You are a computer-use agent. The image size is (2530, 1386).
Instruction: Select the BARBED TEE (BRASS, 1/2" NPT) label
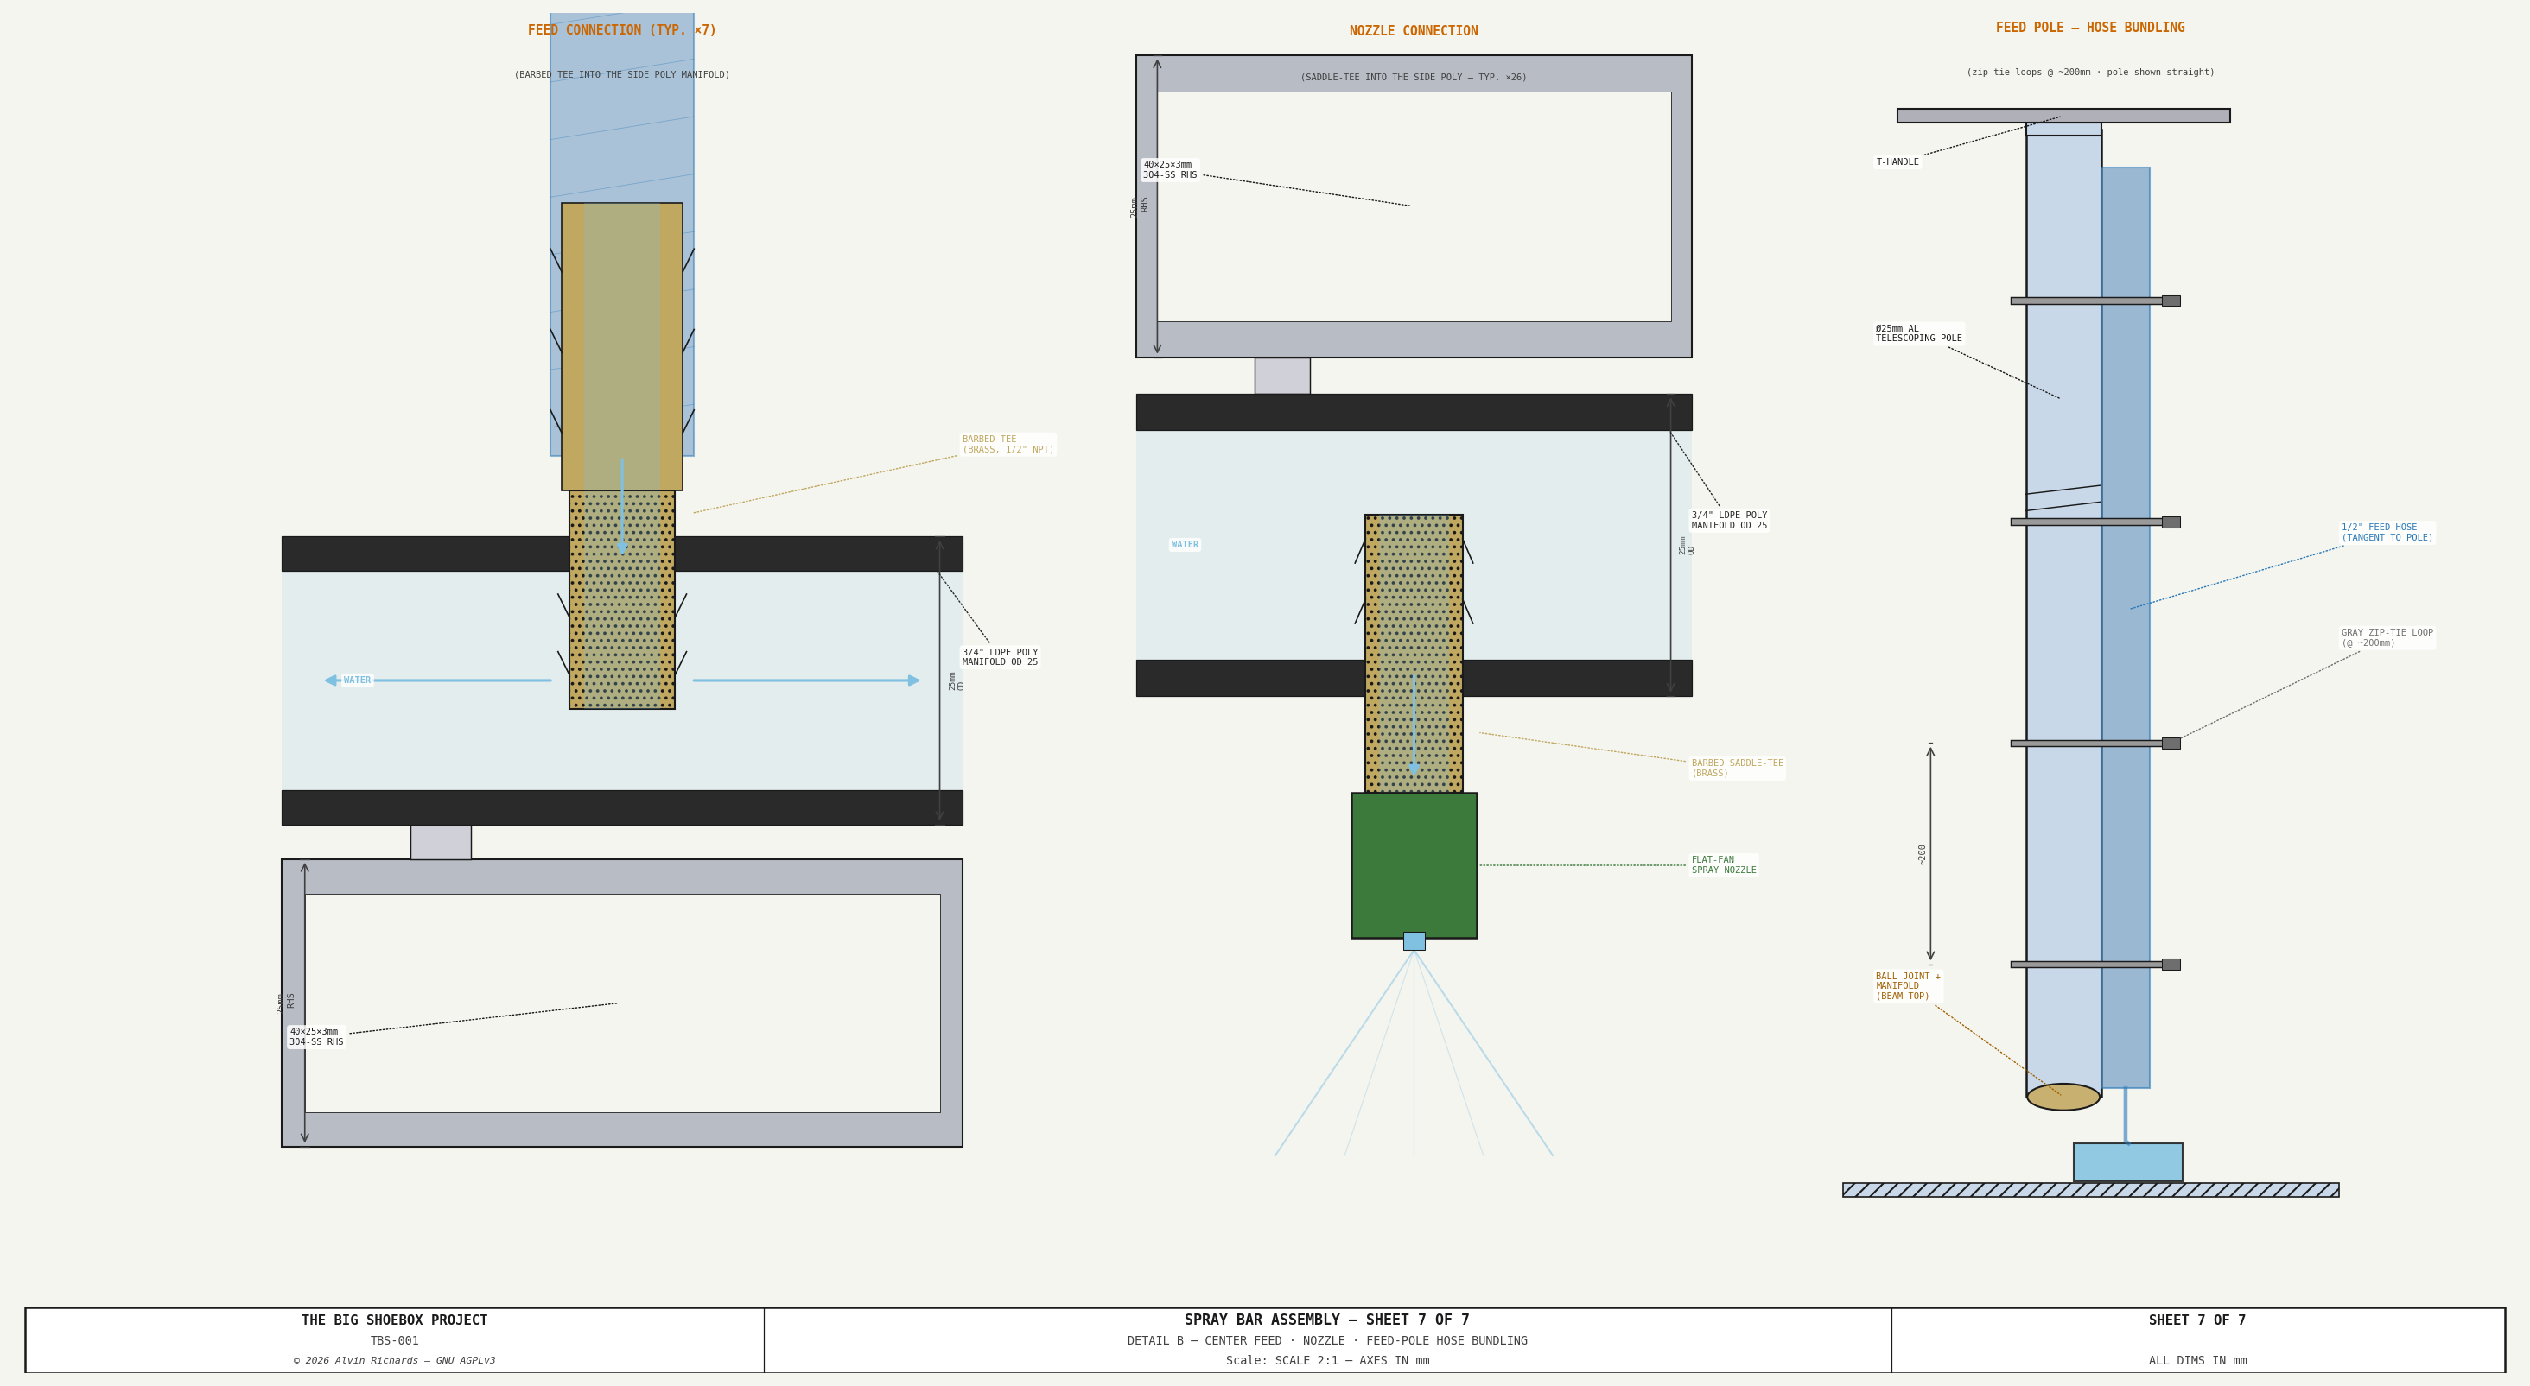coord(1008,445)
